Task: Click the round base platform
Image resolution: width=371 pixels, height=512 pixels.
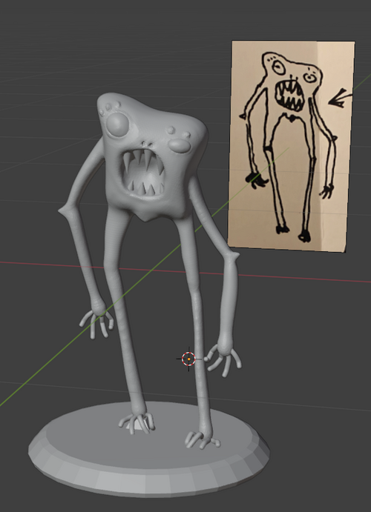Action: pyautogui.click(x=148, y=451)
